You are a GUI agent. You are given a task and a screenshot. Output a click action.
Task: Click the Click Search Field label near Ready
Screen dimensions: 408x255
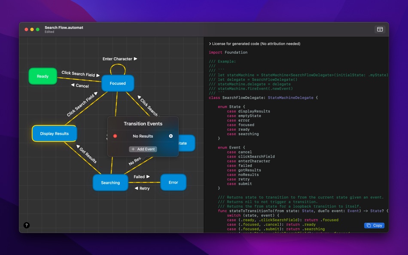[80, 74]
